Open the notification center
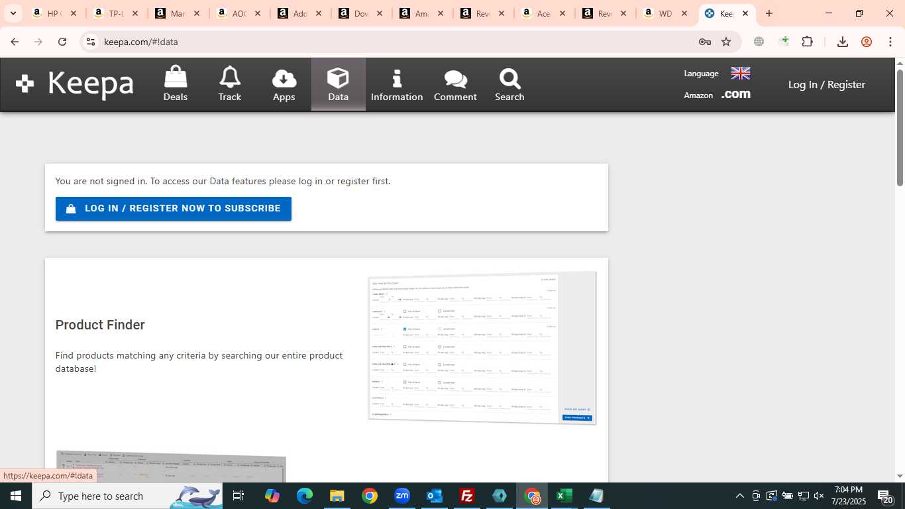Screen dimensions: 905x509 coord(885,496)
